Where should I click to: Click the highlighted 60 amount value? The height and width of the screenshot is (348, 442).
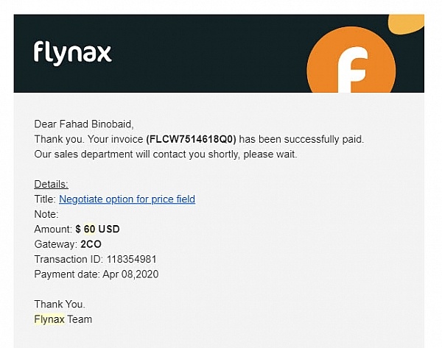(x=89, y=229)
